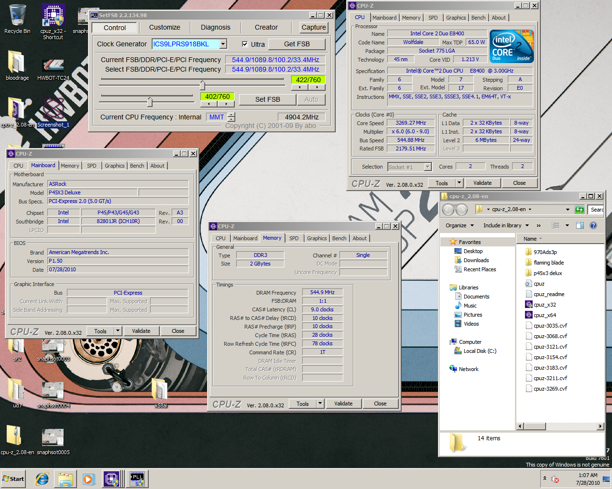
Task: Select the cpuz_x64 application file
Action: [x=541, y=315]
